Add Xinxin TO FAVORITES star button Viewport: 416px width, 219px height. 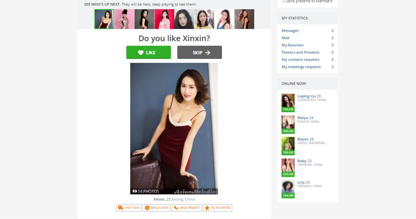(x=218, y=208)
